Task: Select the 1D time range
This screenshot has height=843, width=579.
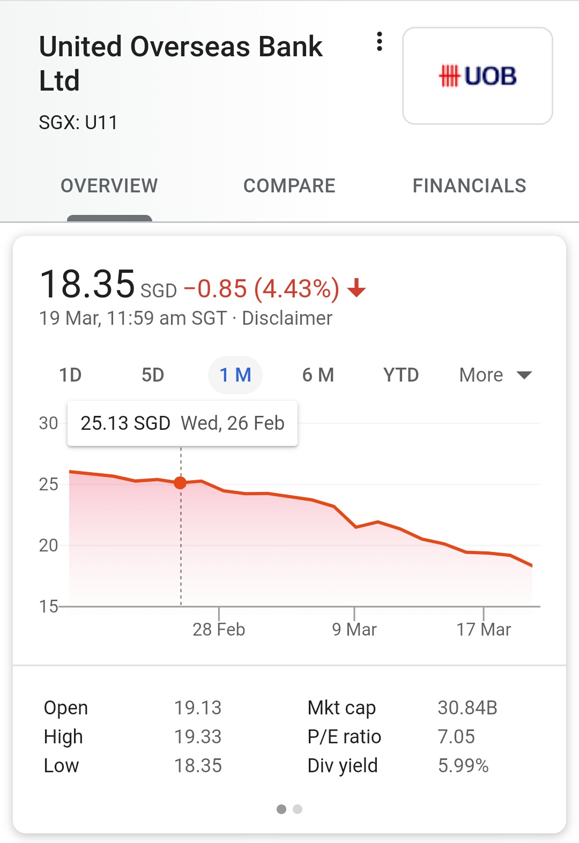Action: (x=70, y=375)
